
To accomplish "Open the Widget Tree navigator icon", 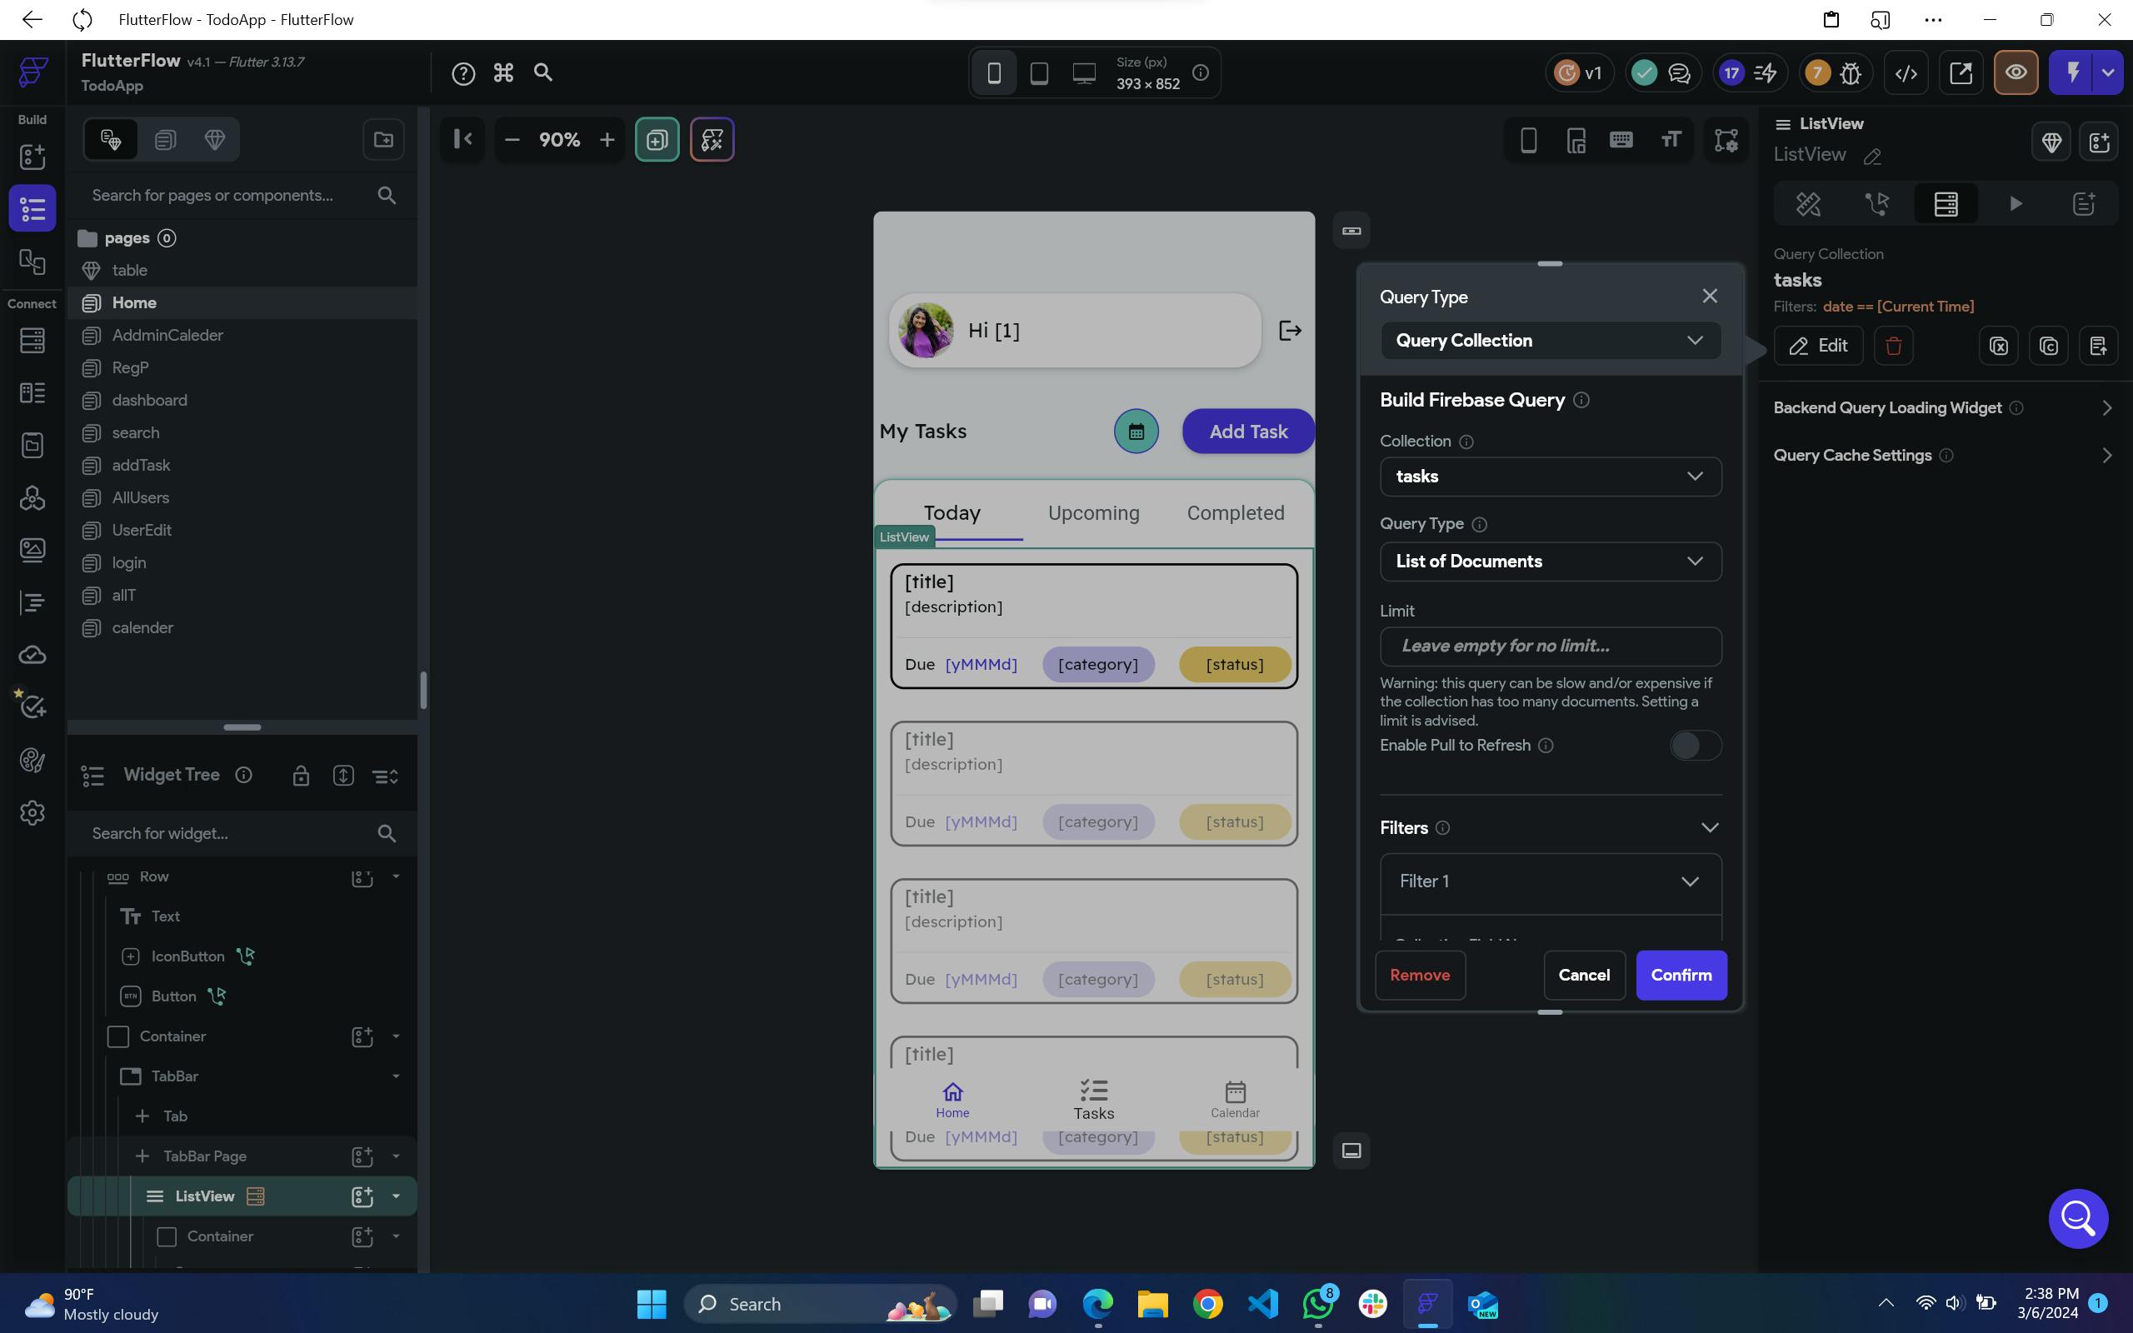I will coord(32,209).
